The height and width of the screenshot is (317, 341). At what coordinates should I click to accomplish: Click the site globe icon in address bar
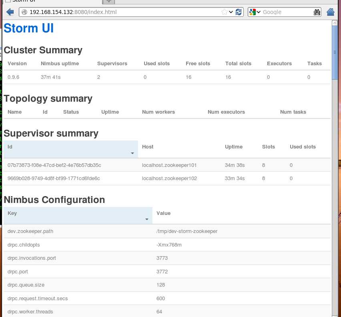[x=24, y=12]
